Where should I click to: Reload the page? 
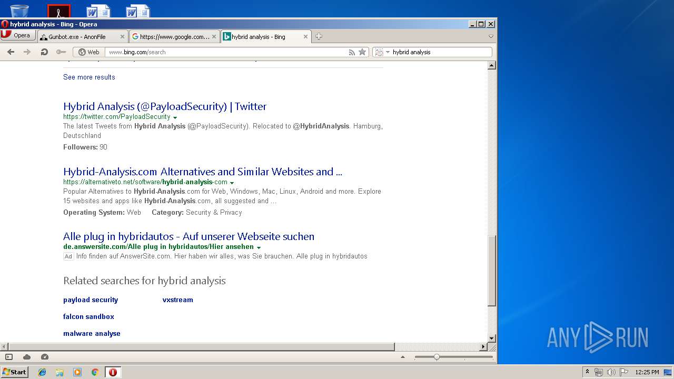(44, 52)
